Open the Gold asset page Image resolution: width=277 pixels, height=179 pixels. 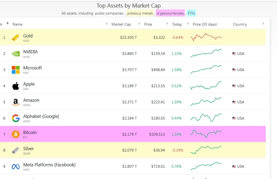28,36
